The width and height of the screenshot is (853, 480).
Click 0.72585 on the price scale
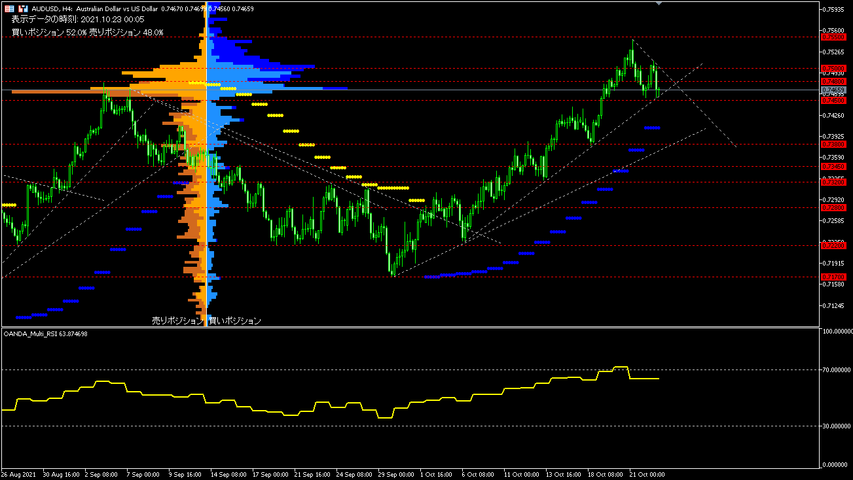pyautogui.click(x=834, y=221)
